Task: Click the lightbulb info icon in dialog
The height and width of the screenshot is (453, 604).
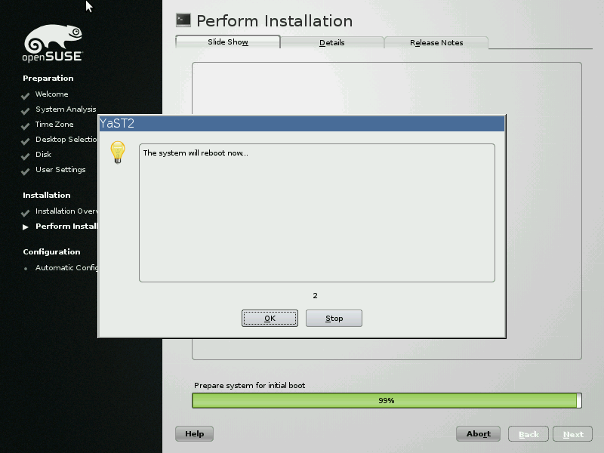Action: [x=117, y=152]
